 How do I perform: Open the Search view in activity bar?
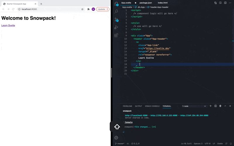pos(116,11)
